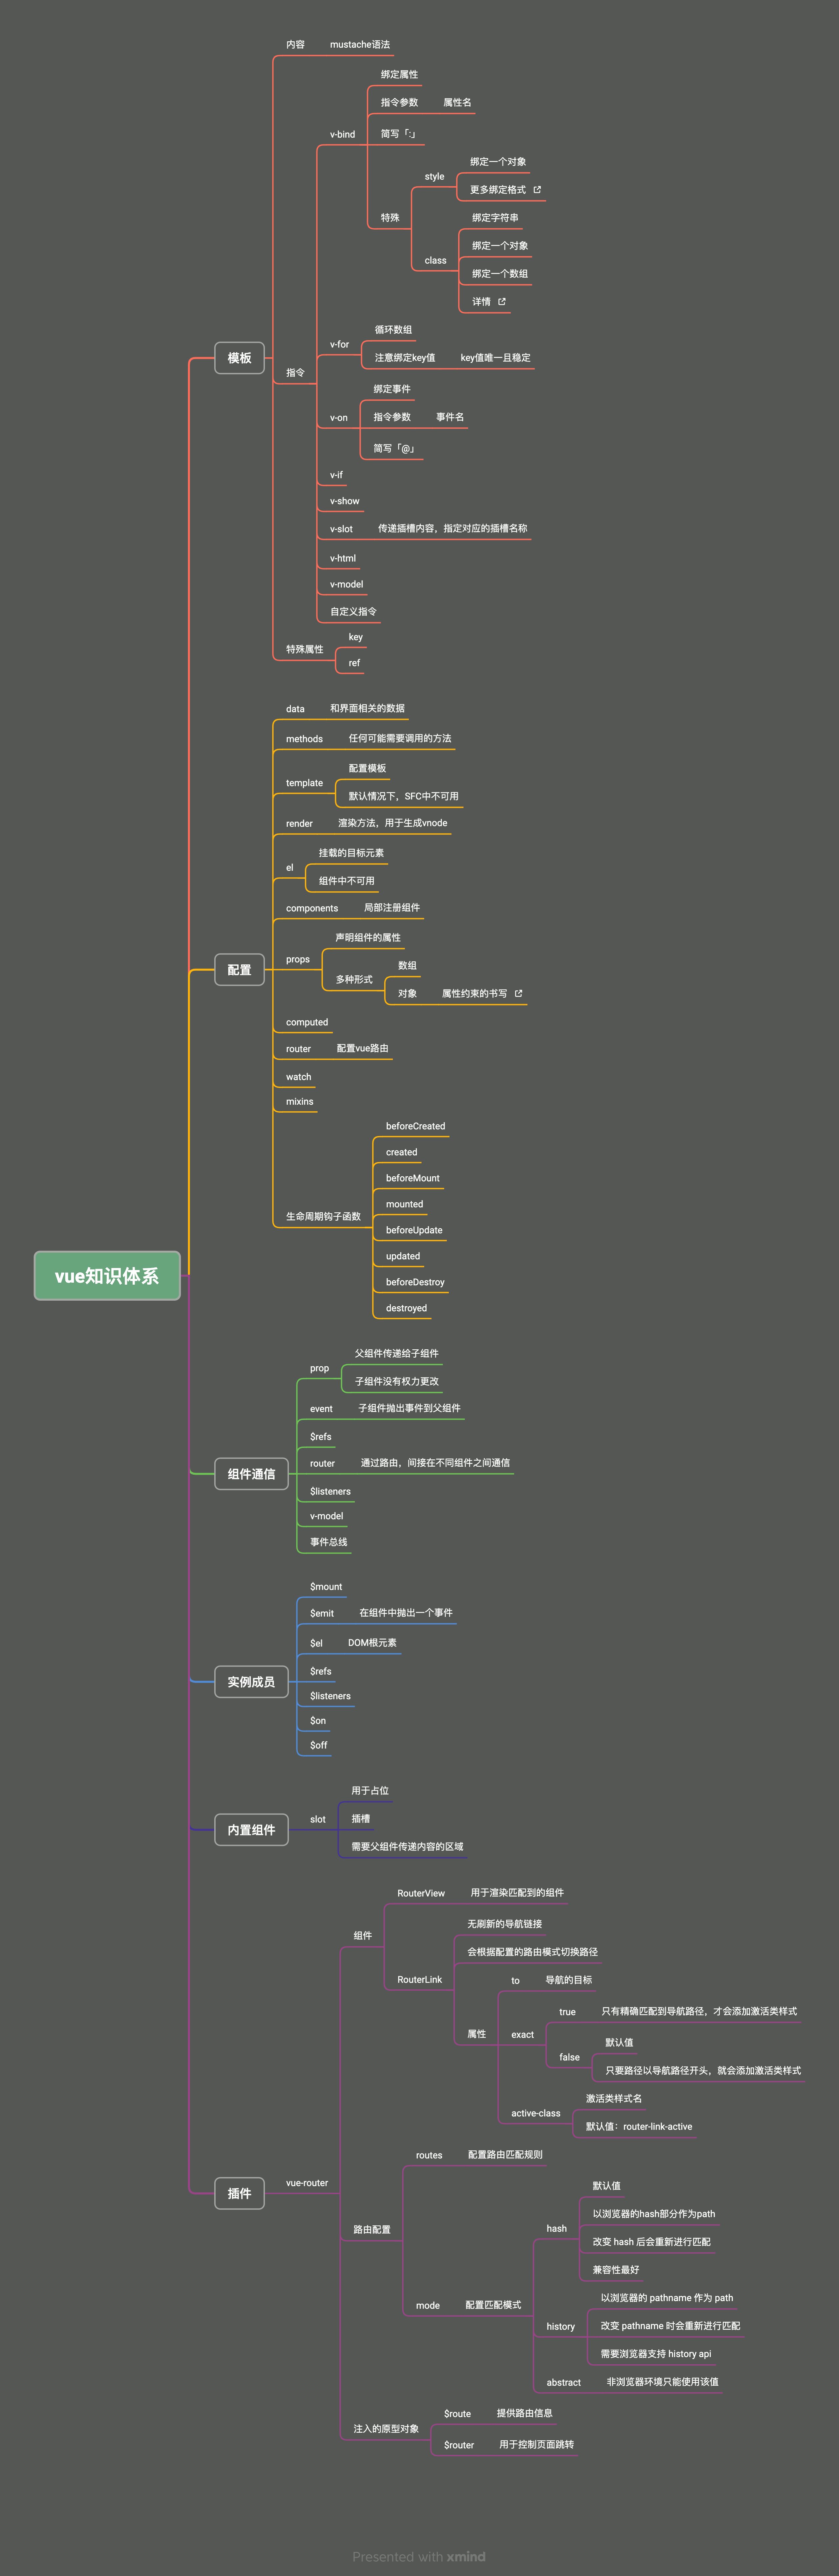Select the RouterView component node
Viewport: 839px width, 2576px height.
421,1894
